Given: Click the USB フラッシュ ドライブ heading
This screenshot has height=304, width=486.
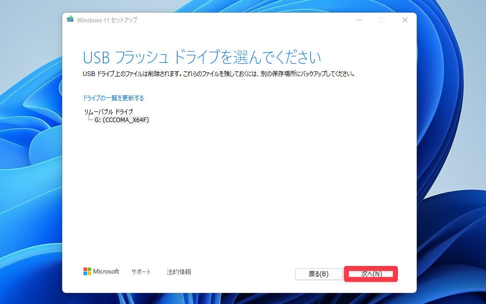Looking at the screenshot, I should pyautogui.click(x=202, y=57).
